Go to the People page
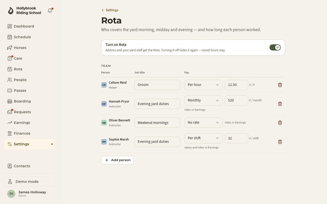 click(x=29, y=80)
